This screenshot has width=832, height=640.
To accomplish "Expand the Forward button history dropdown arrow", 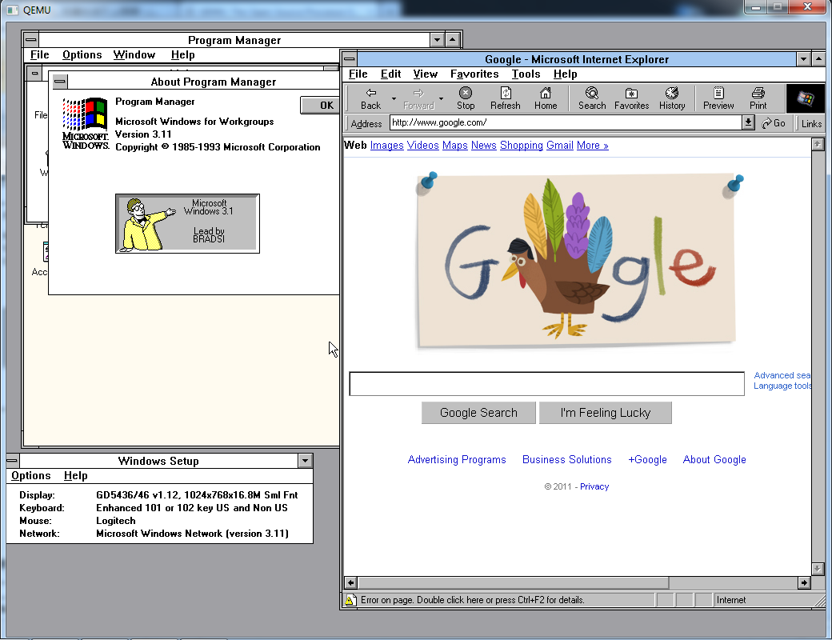I will 441,98.
